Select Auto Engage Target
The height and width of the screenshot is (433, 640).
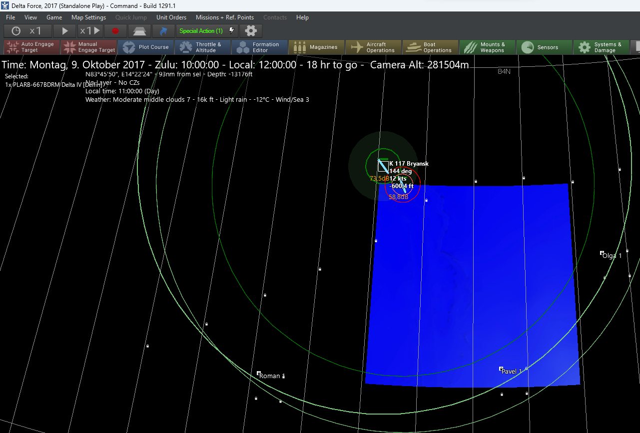tap(31, 47)
